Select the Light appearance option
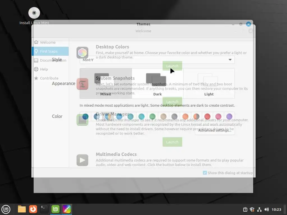Viewport: 287px width, 215px height. coord(209,83)
